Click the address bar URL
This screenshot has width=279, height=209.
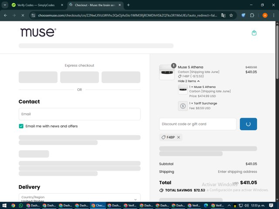[x=127, y=16]
